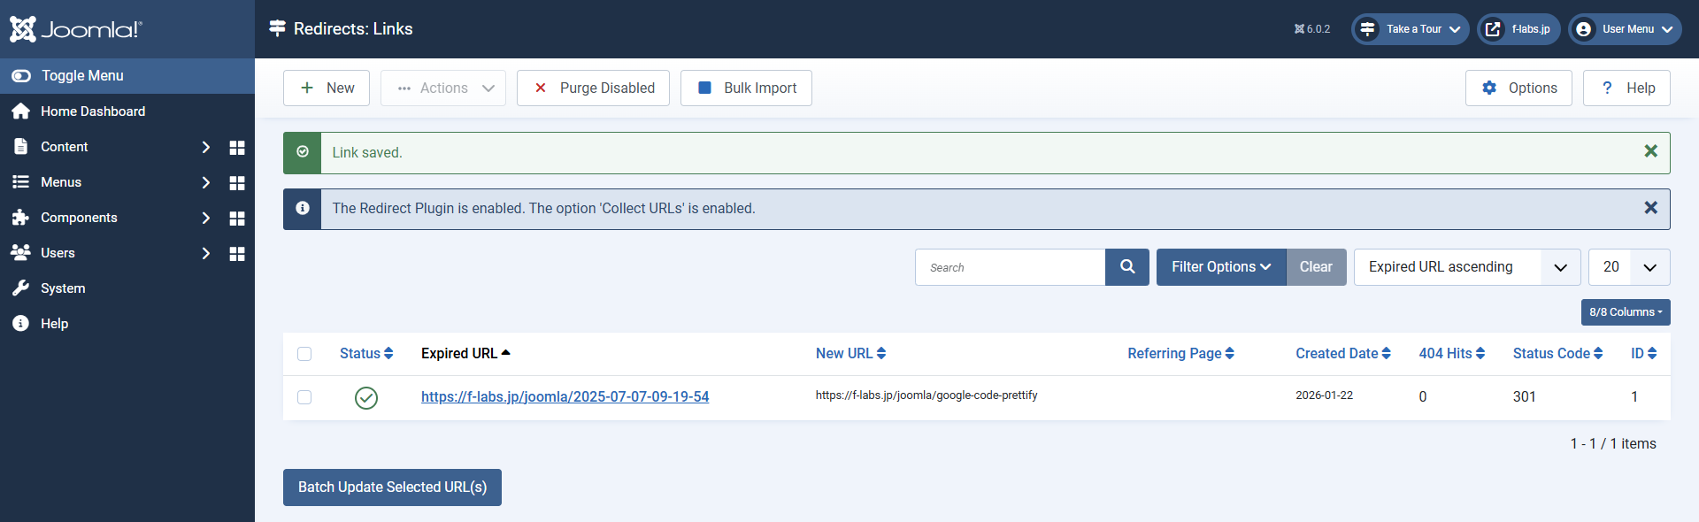1699x522 pixels.
Task: Expand the Actions dropdown
Action: coord(443,88)
